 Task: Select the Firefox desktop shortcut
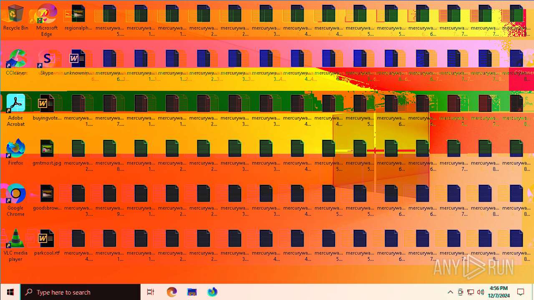click(x=15, y=152)
